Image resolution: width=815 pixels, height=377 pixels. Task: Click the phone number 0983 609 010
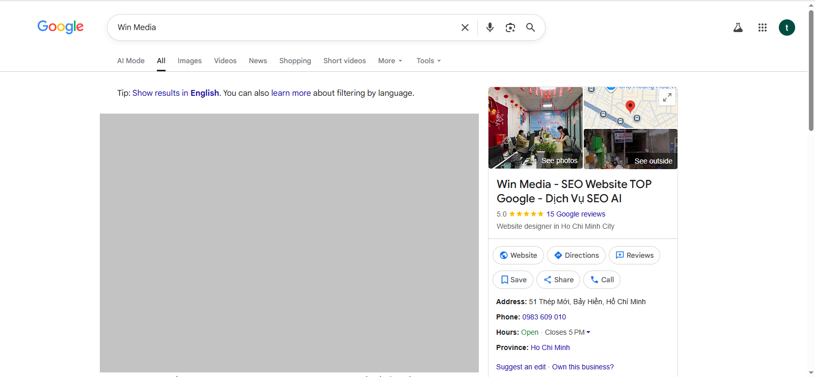click(x=544, y=317)
